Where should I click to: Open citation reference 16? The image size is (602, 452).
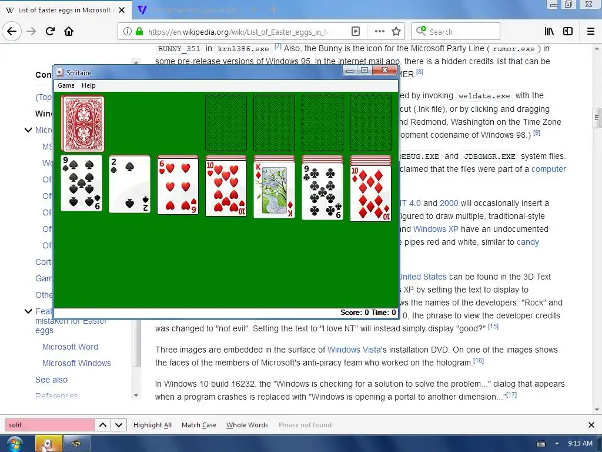pyautogui.click(x=479, y=361)
